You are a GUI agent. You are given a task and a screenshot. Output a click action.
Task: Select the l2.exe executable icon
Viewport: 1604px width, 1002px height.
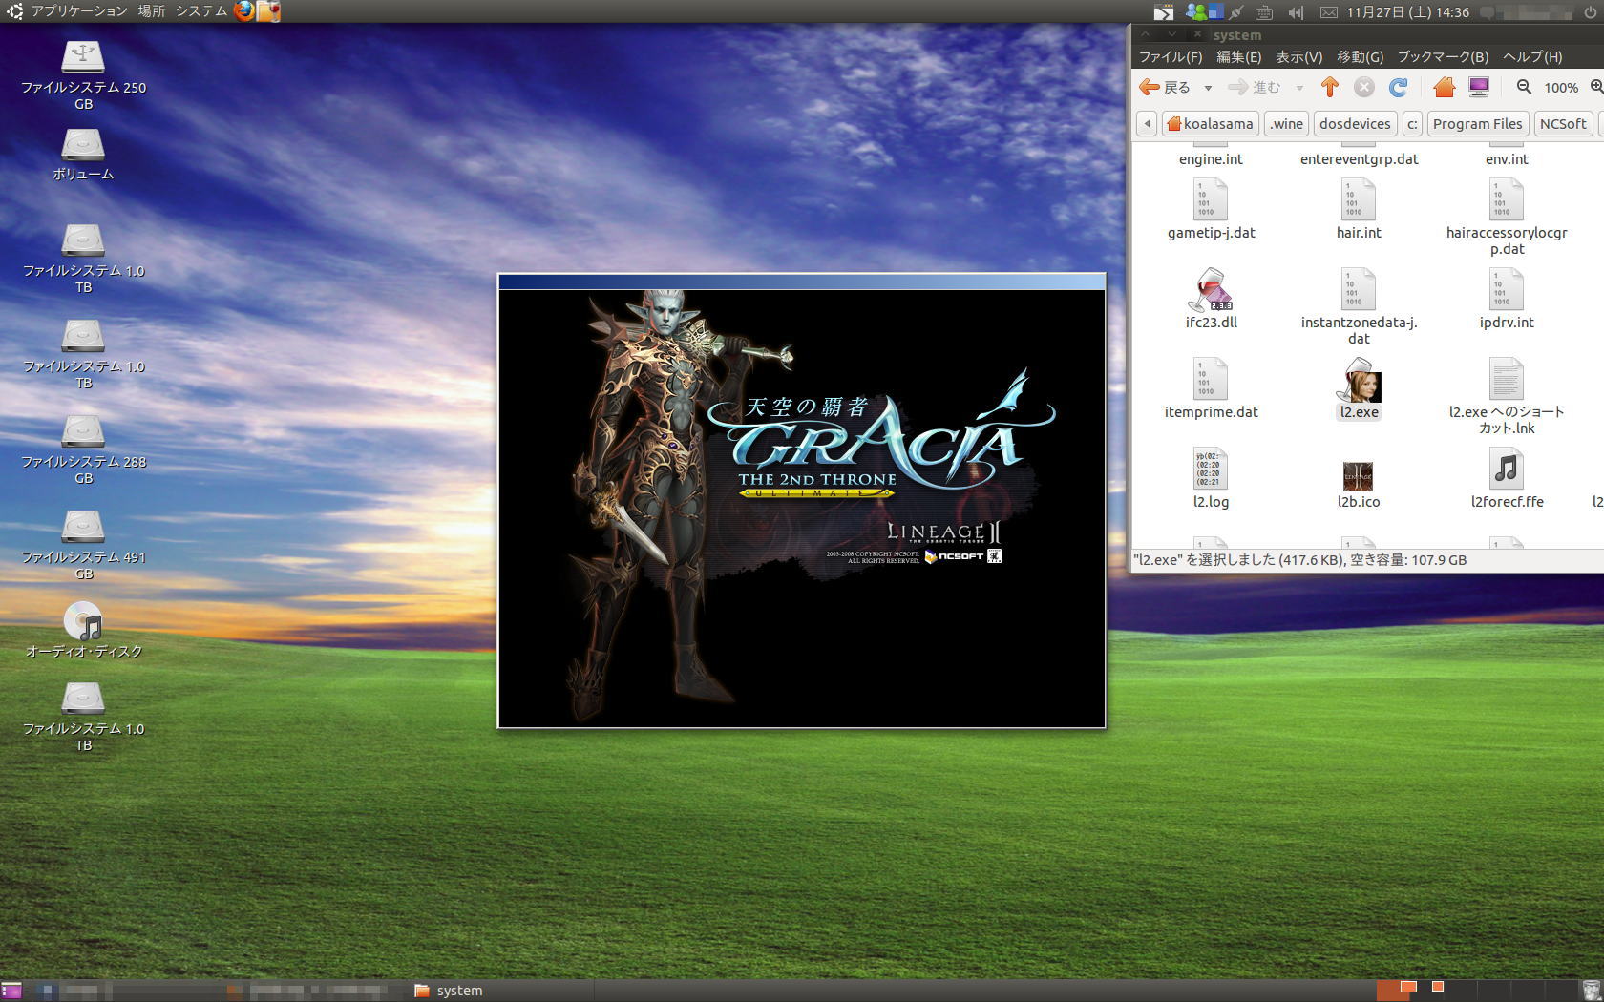tap(1359, 380)
